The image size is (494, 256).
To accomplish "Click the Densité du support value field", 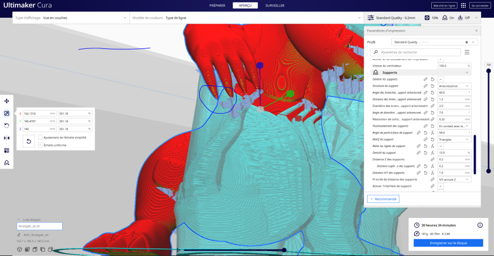I will coord(454,153).
